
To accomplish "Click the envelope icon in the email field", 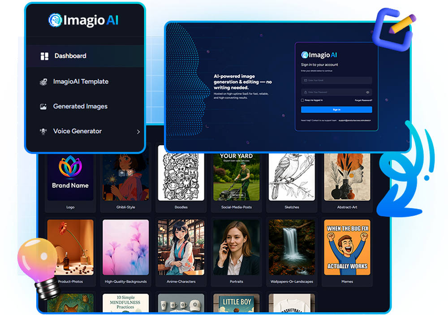I will point(306,80).
